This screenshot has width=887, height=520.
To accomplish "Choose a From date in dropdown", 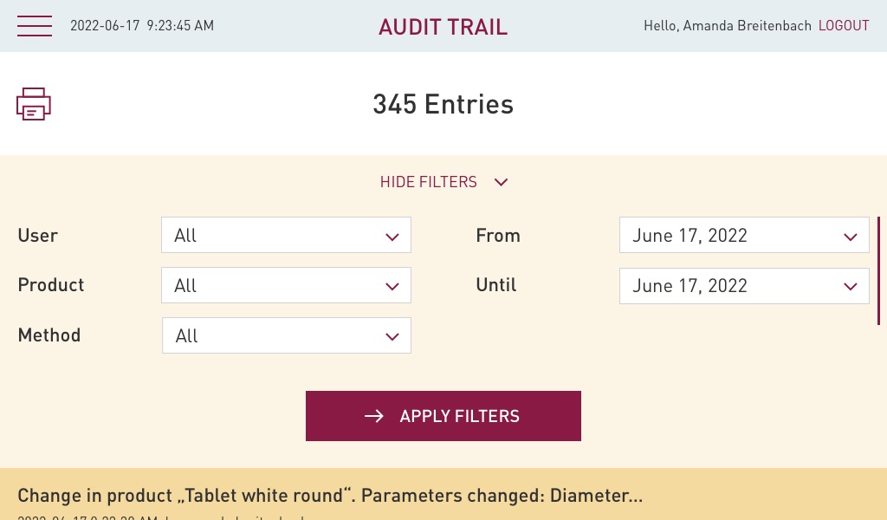I will click(x=744, y=236).
